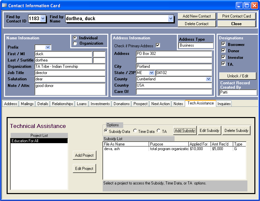Open the Contact ID dropdown
The height and width of the screenshot is (201, 260).
43,19
